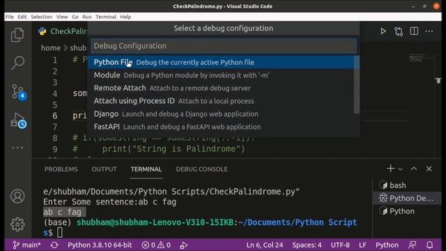Screen dimensions: 446x251
Task: Select the Python terminal session
Action: click(x=407, y=211)
